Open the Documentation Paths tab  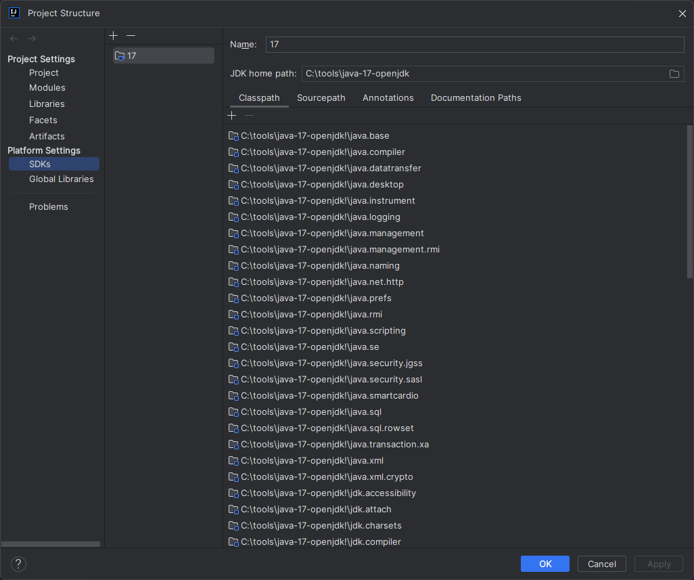[476, 98]
